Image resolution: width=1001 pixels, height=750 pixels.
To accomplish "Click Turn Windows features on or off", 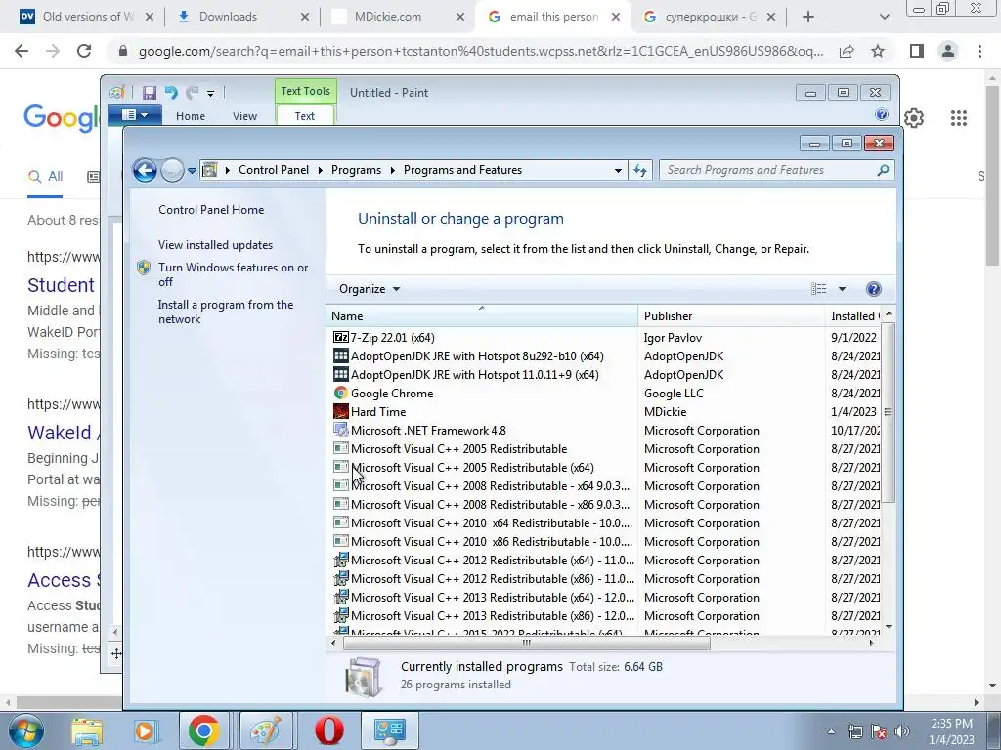I will (x=233, y=274).
